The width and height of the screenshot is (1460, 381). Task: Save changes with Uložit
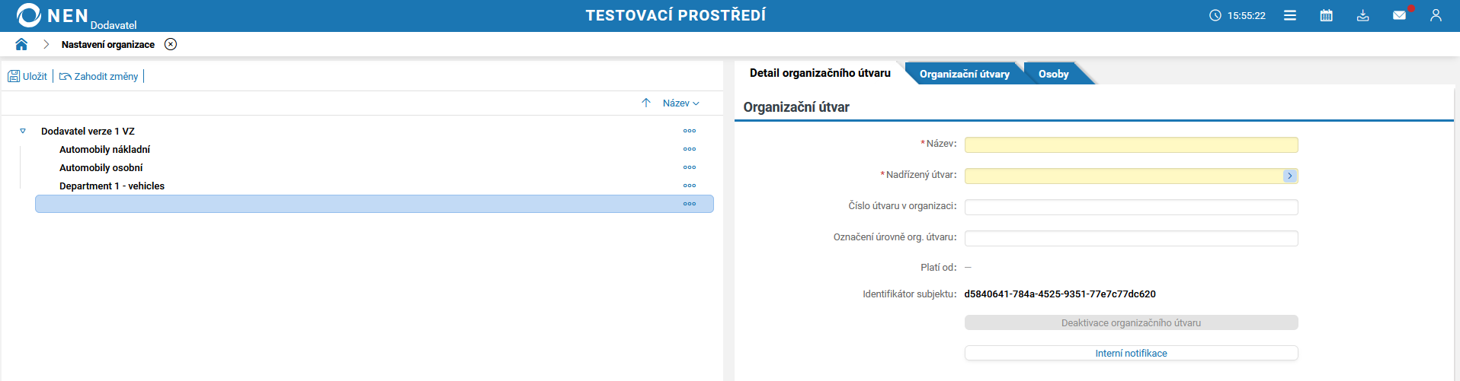pyautogui.click(x=27, y=76)
